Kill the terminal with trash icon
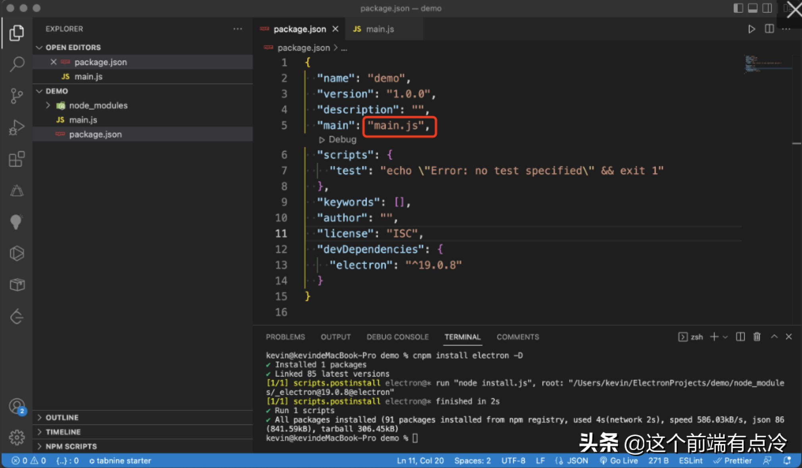Viewport: 802px width, 468px height. [x=757, y=337]
